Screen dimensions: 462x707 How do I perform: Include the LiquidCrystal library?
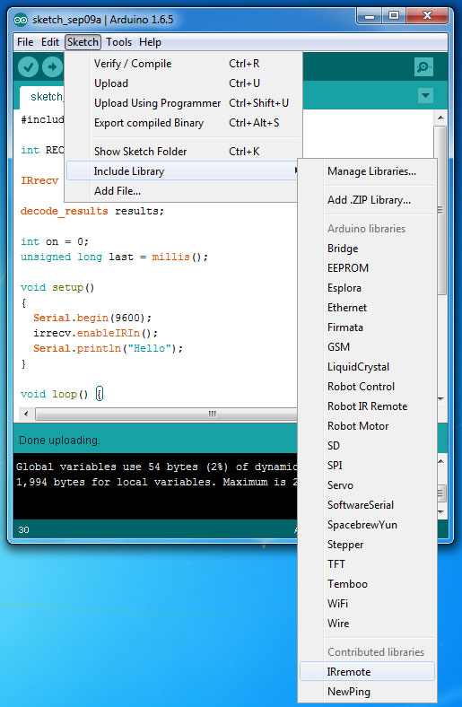point(367,367)
